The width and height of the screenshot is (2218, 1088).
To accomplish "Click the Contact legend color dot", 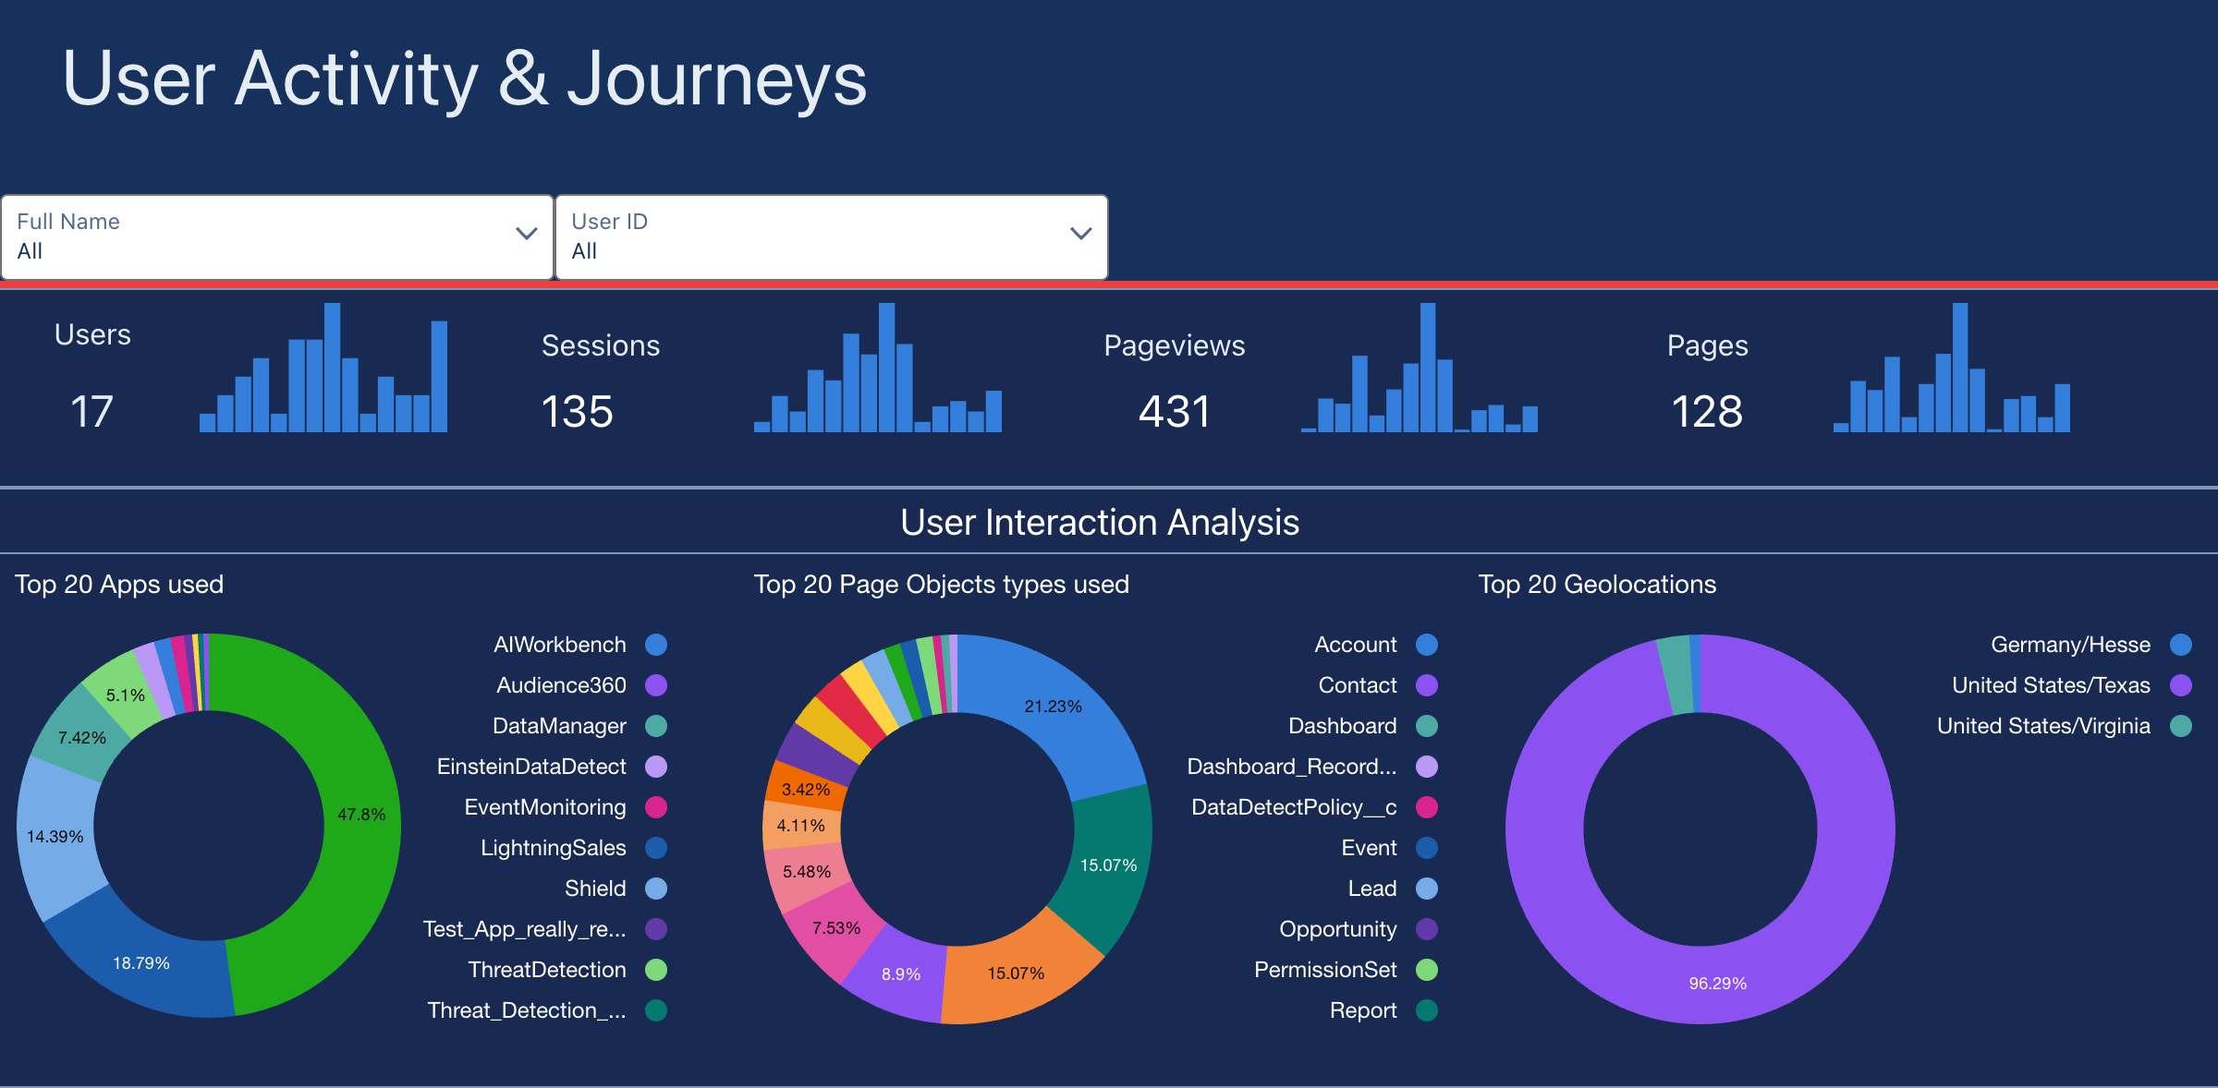I will [1427, 685].
